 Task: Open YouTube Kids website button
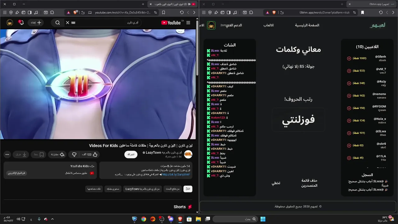click(x=17, y=173)
